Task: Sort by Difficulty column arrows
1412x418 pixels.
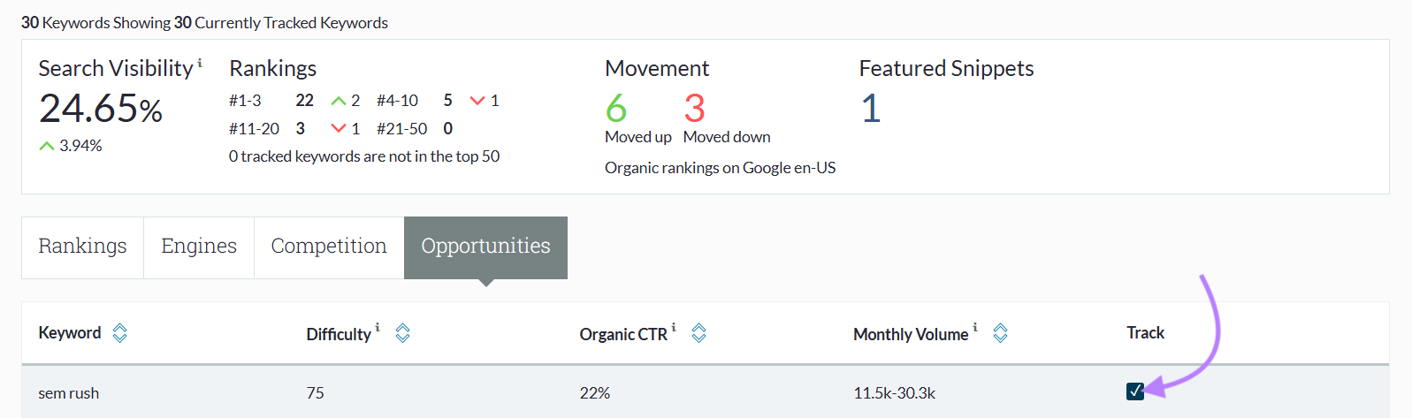Action: (x=402, y=333)
